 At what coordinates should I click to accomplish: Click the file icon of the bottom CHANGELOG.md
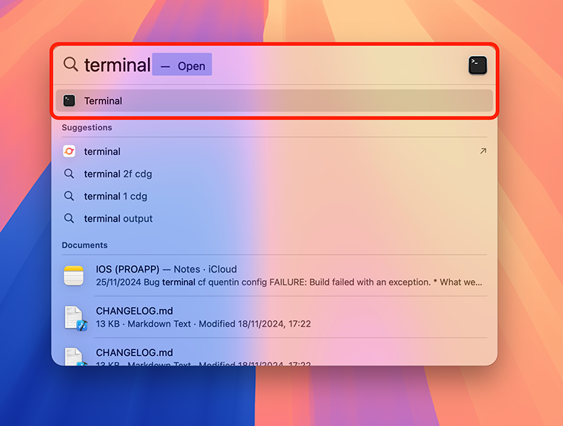(74, 357)
